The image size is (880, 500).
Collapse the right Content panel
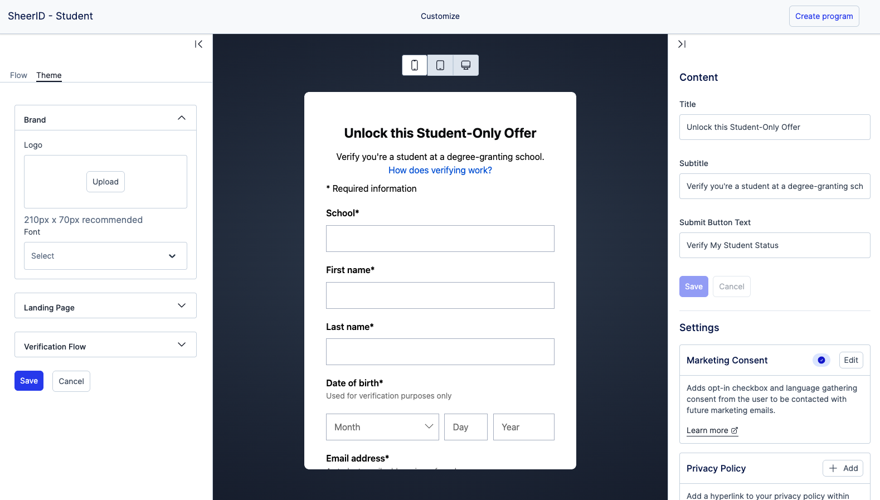pyautogui.click(x=682, y=44)
